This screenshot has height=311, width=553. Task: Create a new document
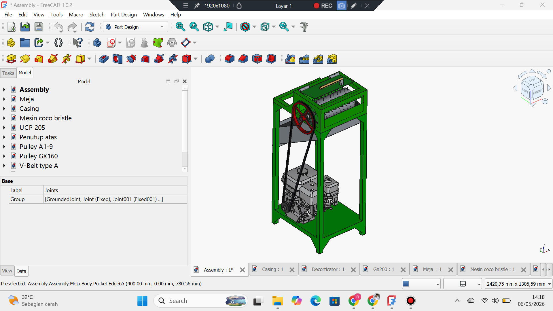pos(12,27)
